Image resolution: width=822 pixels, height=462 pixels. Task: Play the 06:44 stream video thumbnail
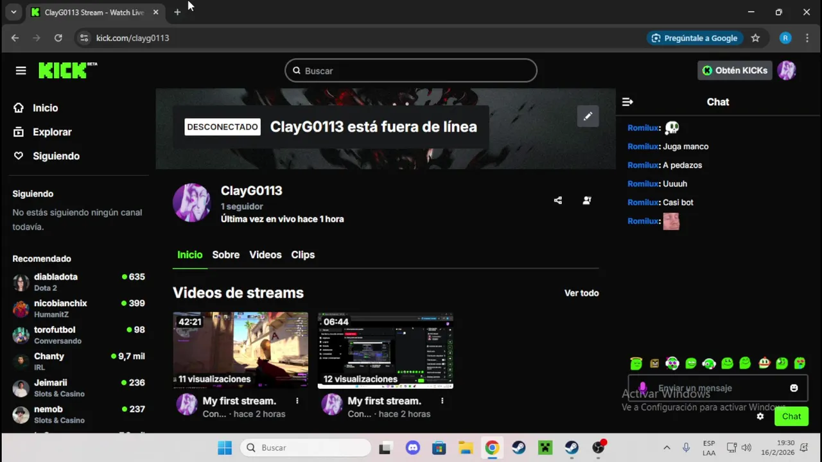point(385,350)
